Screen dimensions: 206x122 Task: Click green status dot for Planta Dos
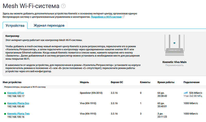coord(5,103)
